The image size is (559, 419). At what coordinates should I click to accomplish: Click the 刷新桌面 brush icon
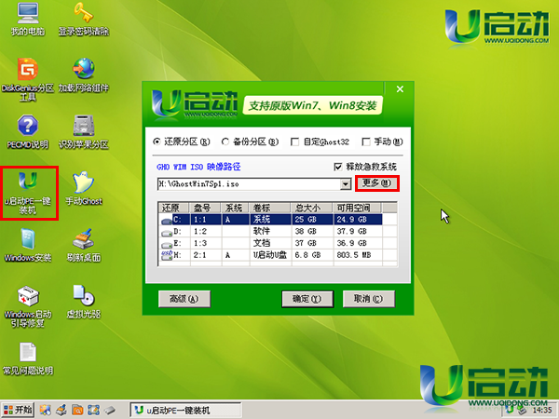(x=84, y=245)
